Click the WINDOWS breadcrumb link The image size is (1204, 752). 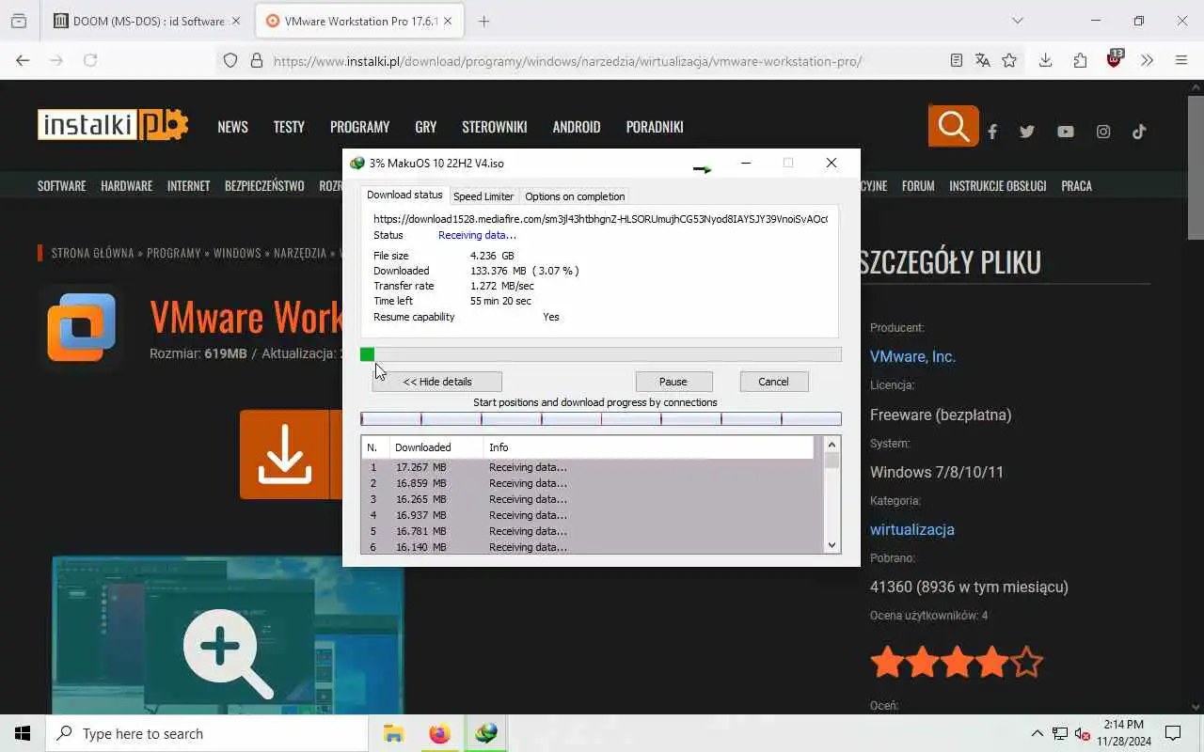point(237,253)
